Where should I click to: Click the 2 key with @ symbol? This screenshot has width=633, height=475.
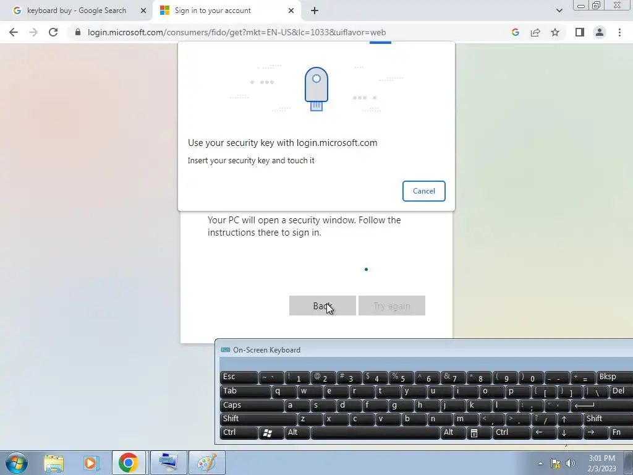(x=323, y=377)
